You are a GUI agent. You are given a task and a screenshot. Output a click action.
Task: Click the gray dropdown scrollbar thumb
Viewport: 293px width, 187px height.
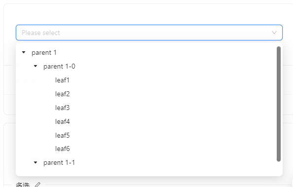click(279, 104)
